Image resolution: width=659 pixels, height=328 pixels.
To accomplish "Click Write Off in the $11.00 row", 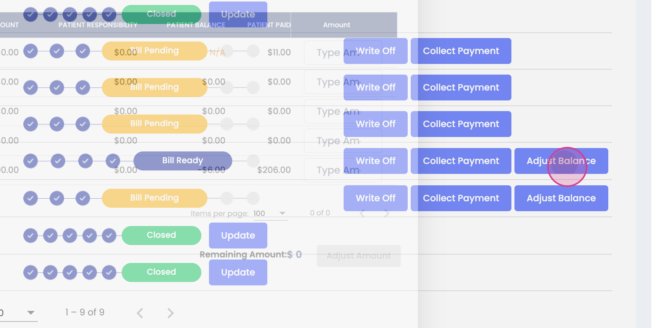I will 375,51.
